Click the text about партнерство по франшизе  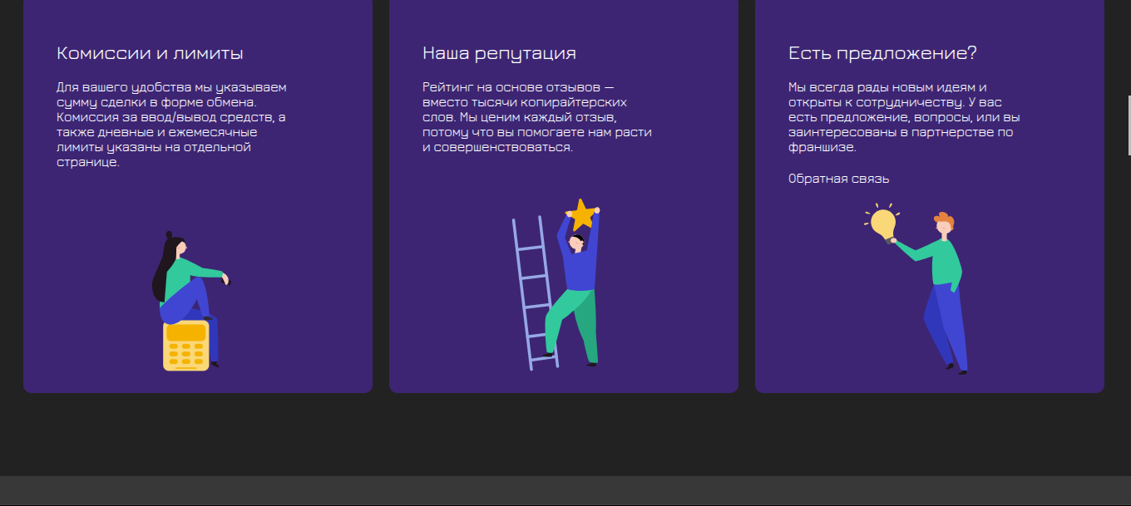pos(904,116)
